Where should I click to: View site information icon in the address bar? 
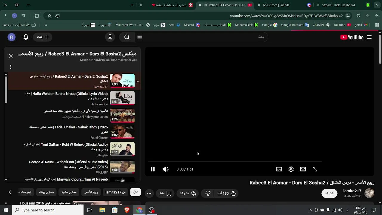click(348, 16)
